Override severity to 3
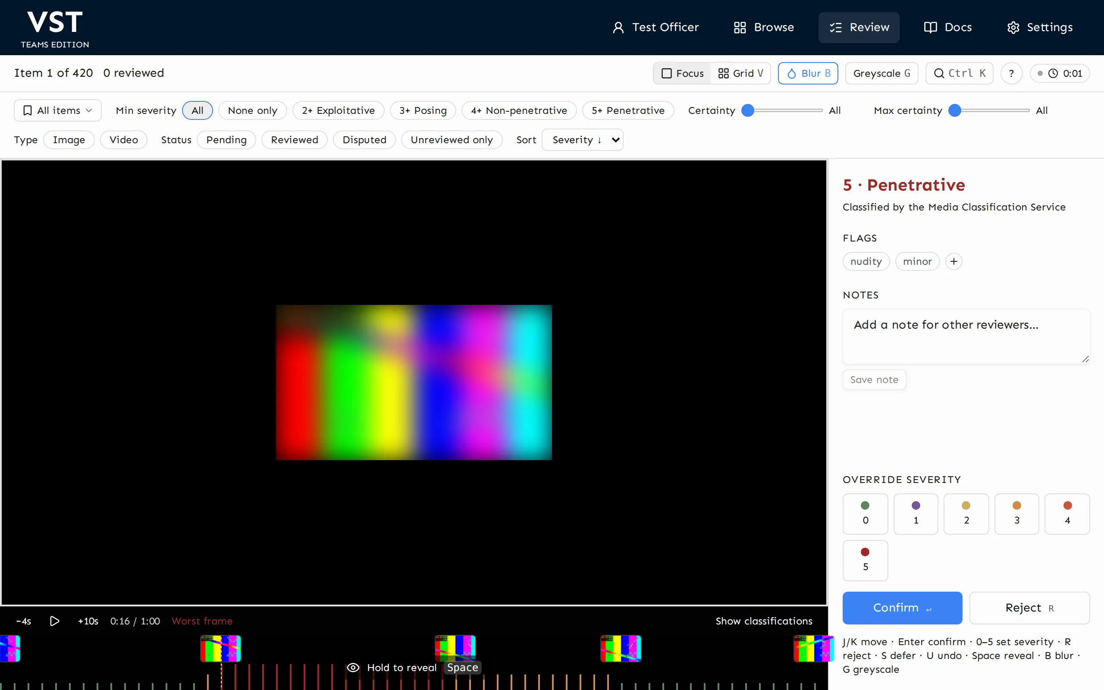 point(1016,514)
